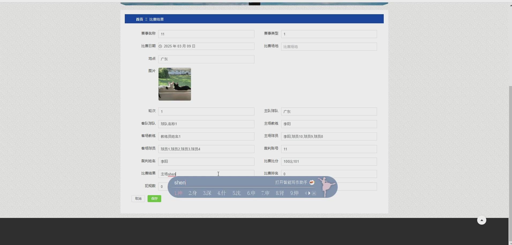Click the shen pinyin composition text
The width and height of the screenshot is (512, 245).
[180, 182]
